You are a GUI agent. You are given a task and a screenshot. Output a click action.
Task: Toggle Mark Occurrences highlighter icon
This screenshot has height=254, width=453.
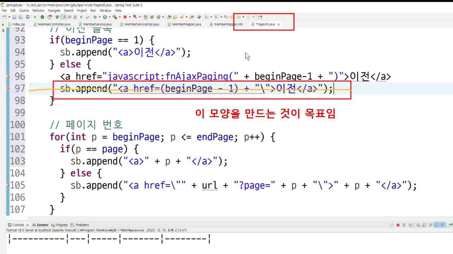(63, 17)
